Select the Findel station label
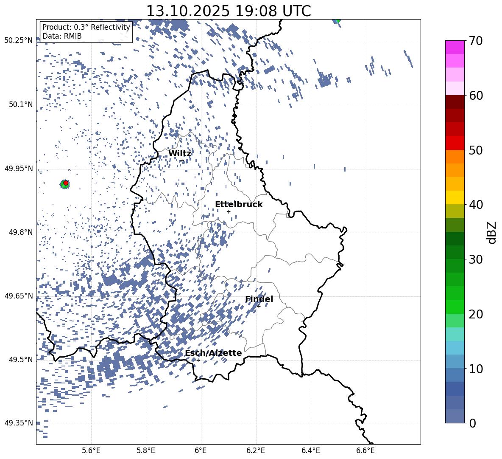 (259, 299)
